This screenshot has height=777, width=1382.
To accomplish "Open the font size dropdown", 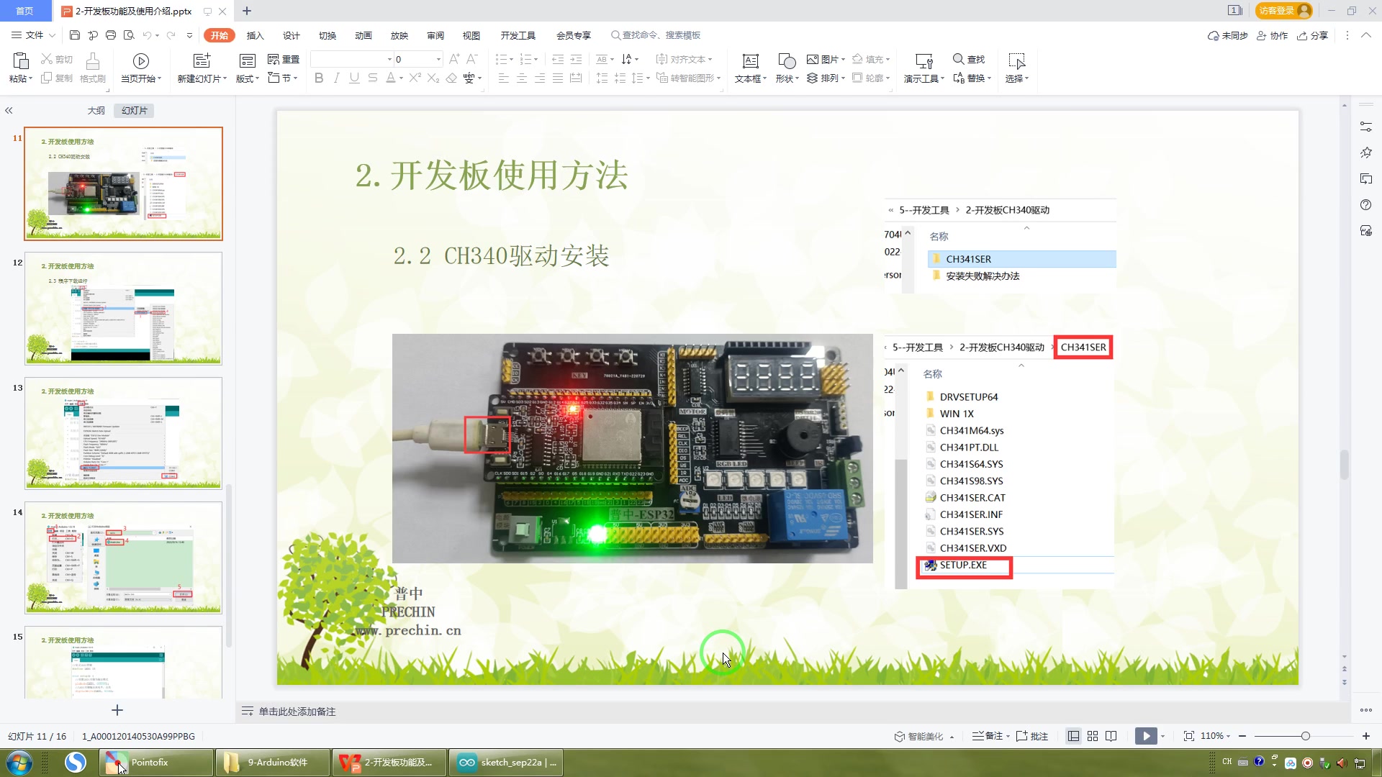I will pos(438,59).
